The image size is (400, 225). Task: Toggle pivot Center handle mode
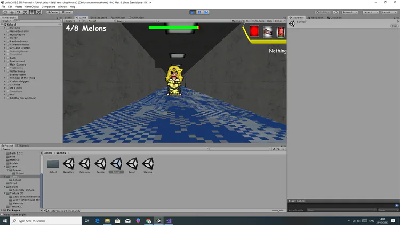[53, 12]
